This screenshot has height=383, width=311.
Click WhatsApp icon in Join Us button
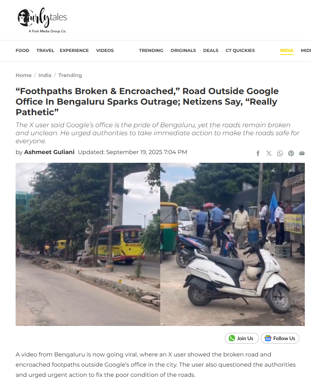tap(232, 338)
